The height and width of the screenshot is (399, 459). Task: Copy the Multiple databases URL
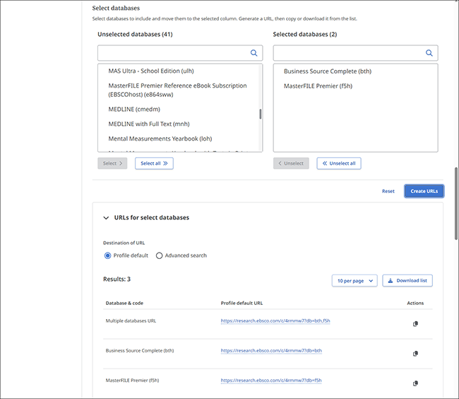coord(415,323)
